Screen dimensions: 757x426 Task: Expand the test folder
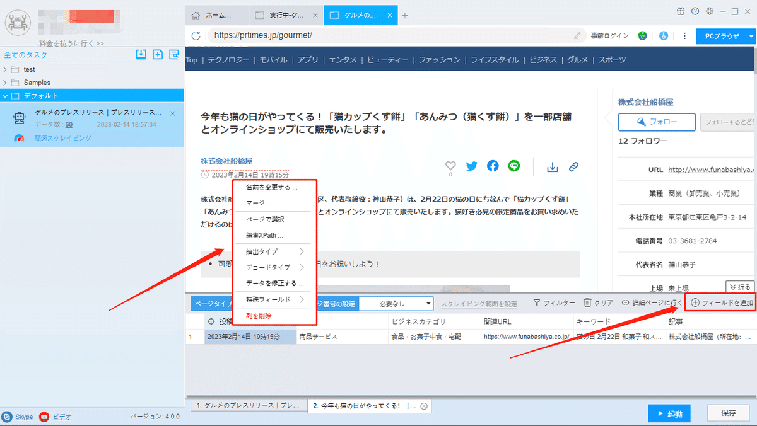point(6,69)
